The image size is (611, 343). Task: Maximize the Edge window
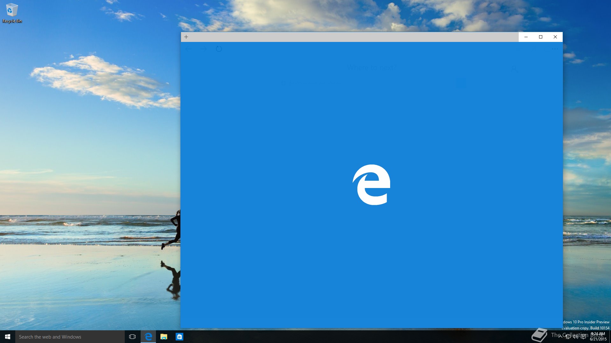point(541,37)
